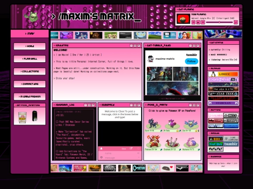This screenshot has height=189, width=253.
Task: Click the orange cat stamp in top row
Action: point(198,35)
